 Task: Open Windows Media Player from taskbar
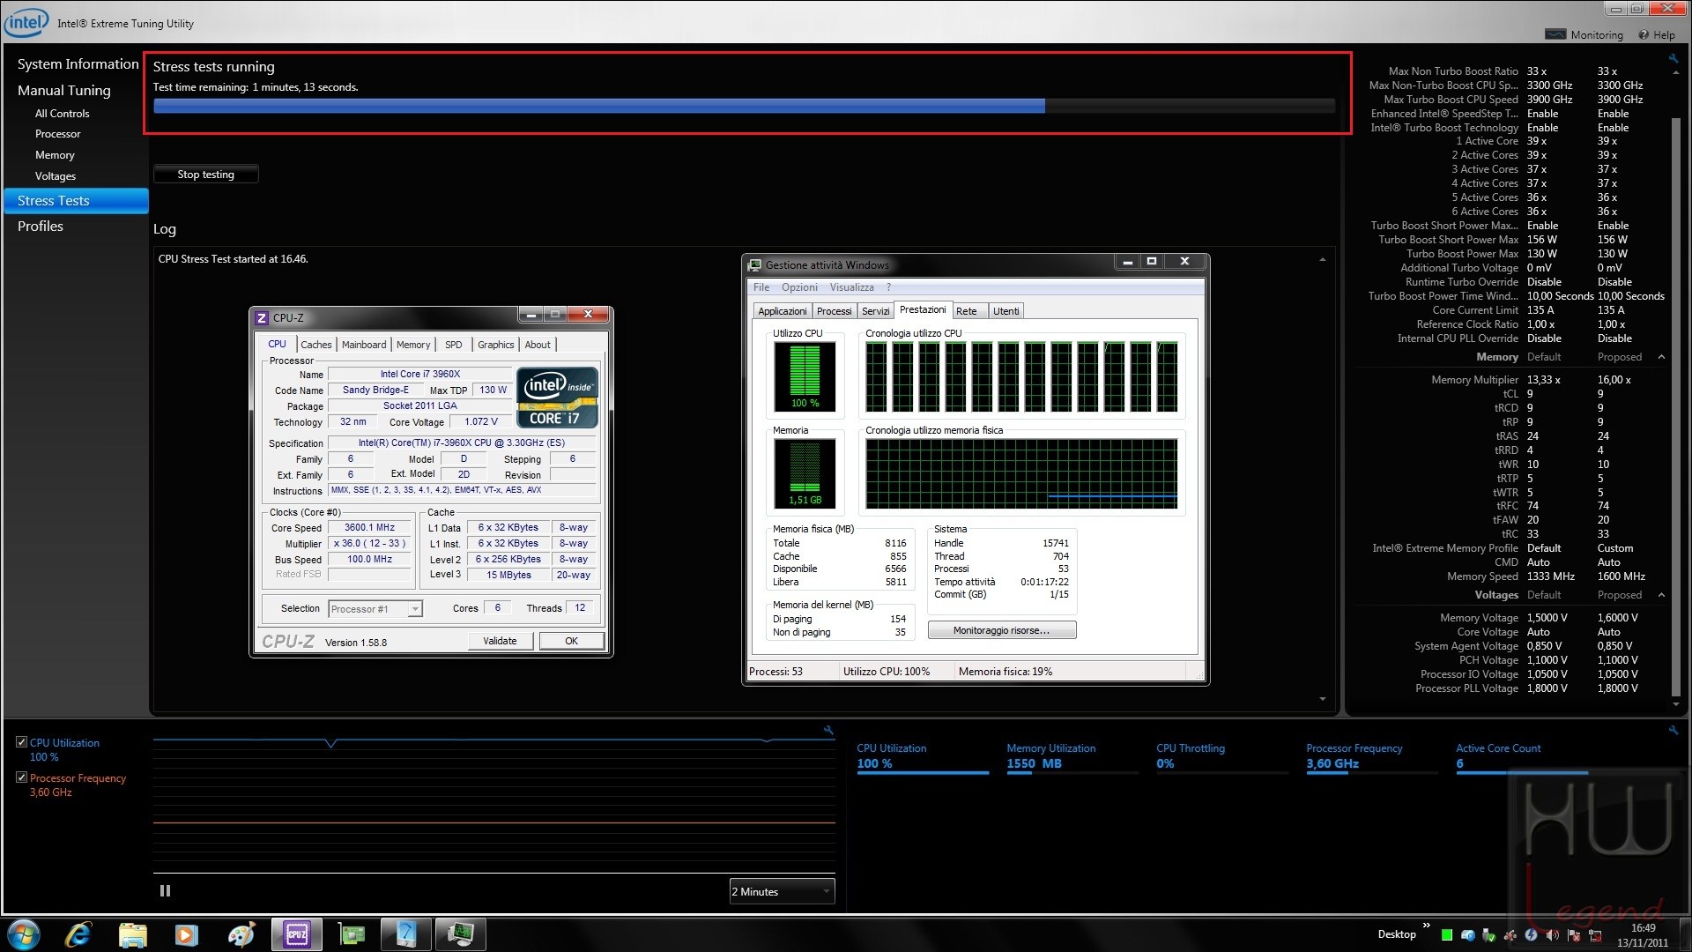point(187,934)
